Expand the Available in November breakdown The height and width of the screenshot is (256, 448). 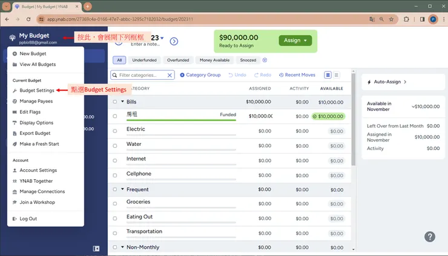(x=413, y=107)
